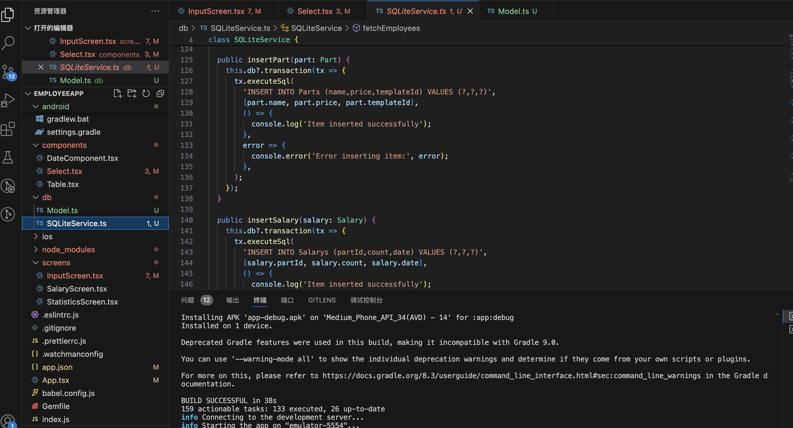Viewport: 793px width, 428px height.
Task: Open the Debug Console panel tab
Action: pos(366,300)
